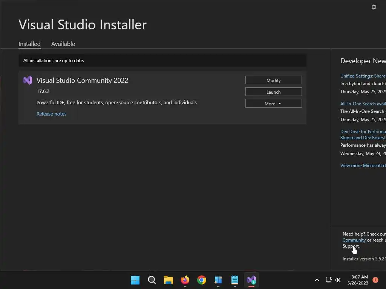Open the notification badge in tray
Screen dimensions: 386x289
(375, 280)
